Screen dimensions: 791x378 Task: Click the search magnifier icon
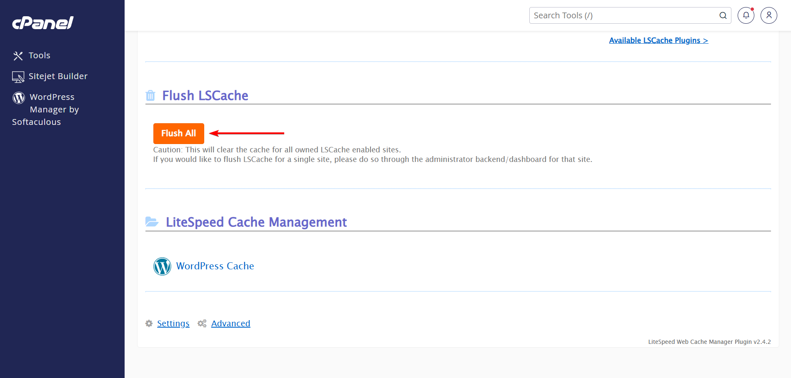[723, 15]
